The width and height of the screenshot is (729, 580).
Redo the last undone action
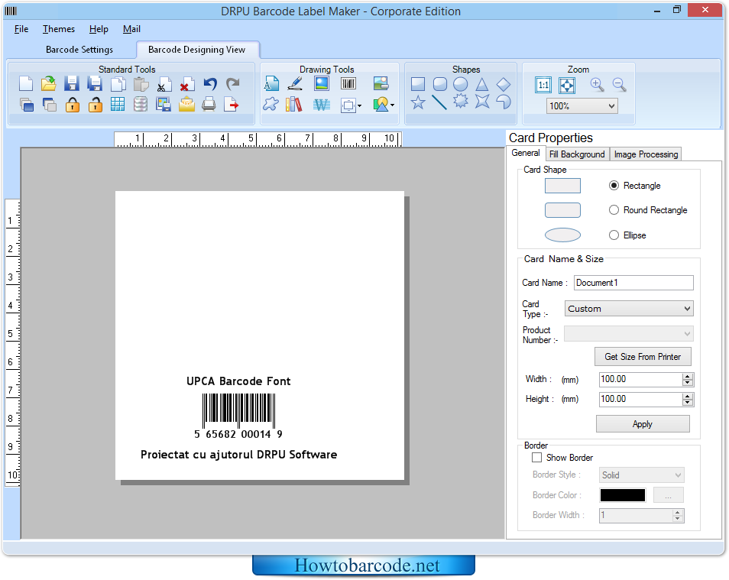[232, 84]
